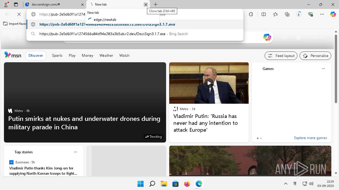Screen dimensions: 339x190
Task: Close the New tab tab
Action: (x=146, y=4)
